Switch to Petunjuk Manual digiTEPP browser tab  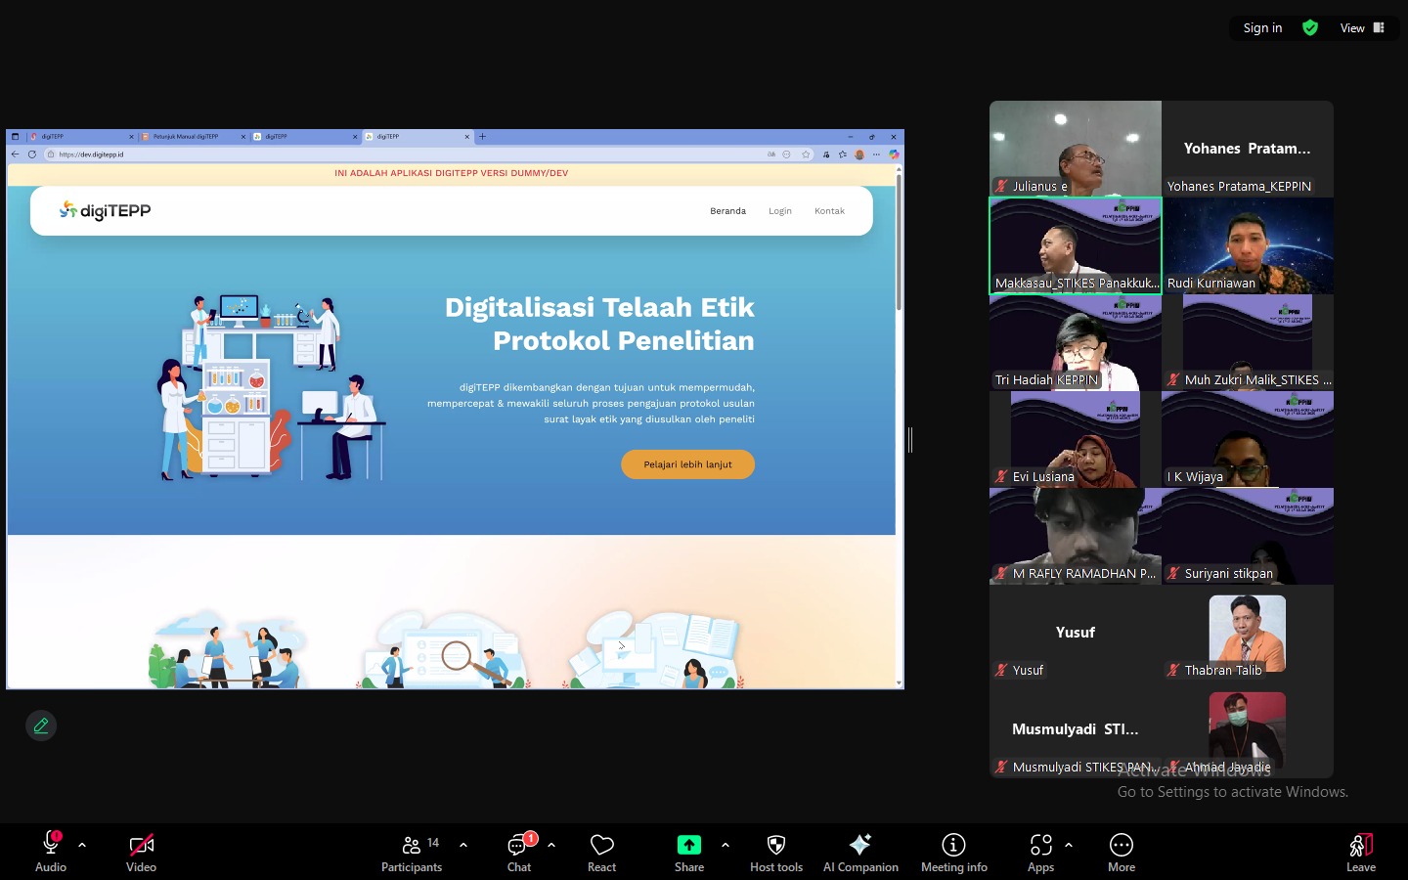[193, 137]
